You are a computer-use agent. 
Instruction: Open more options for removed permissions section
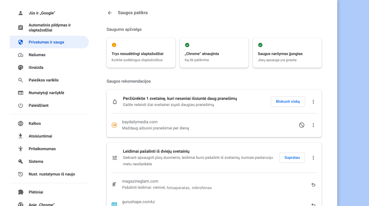(x=313, y=158)
